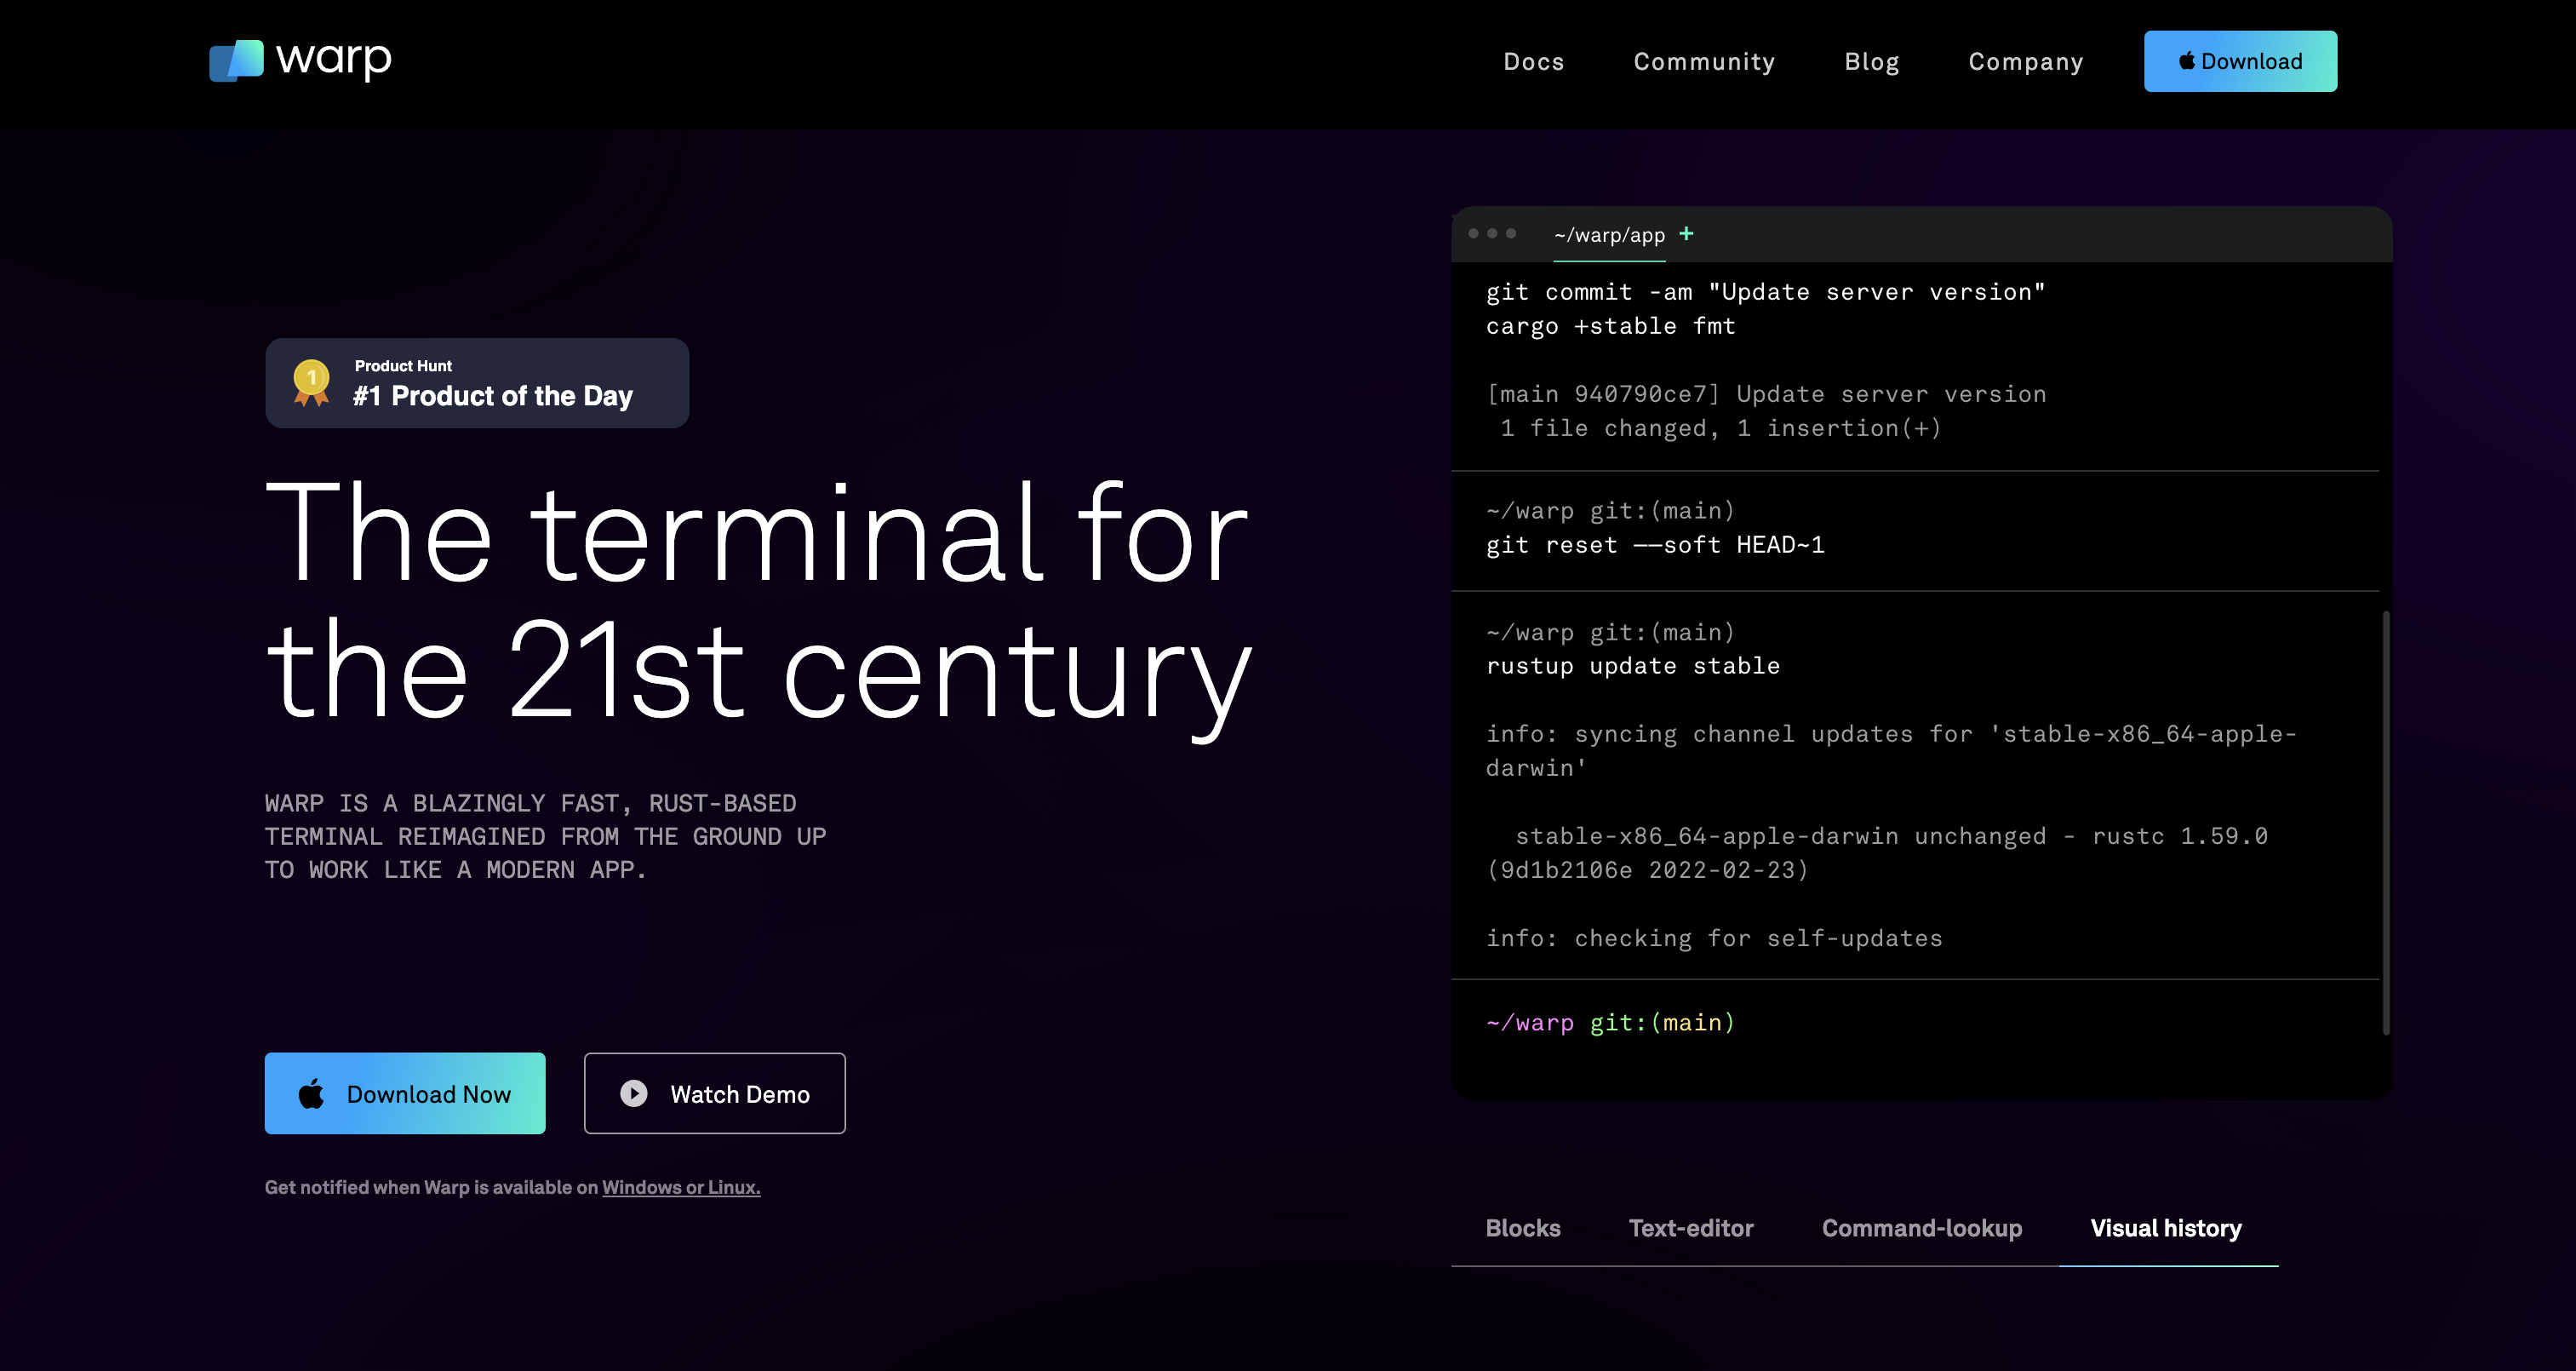
Task: Click the 'git reset --soft HEAD~1' command
Action: point(1655,545)
